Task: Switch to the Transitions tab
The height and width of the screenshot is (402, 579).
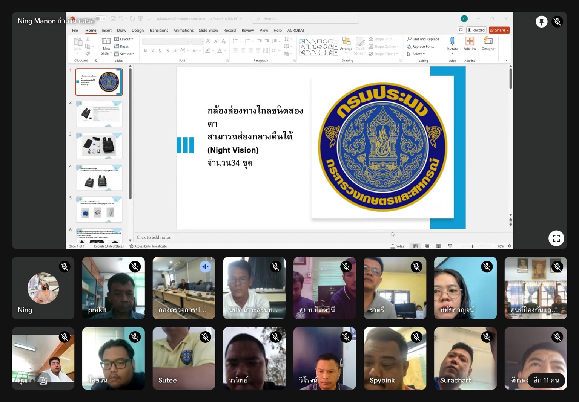Action: click(158, 30)
